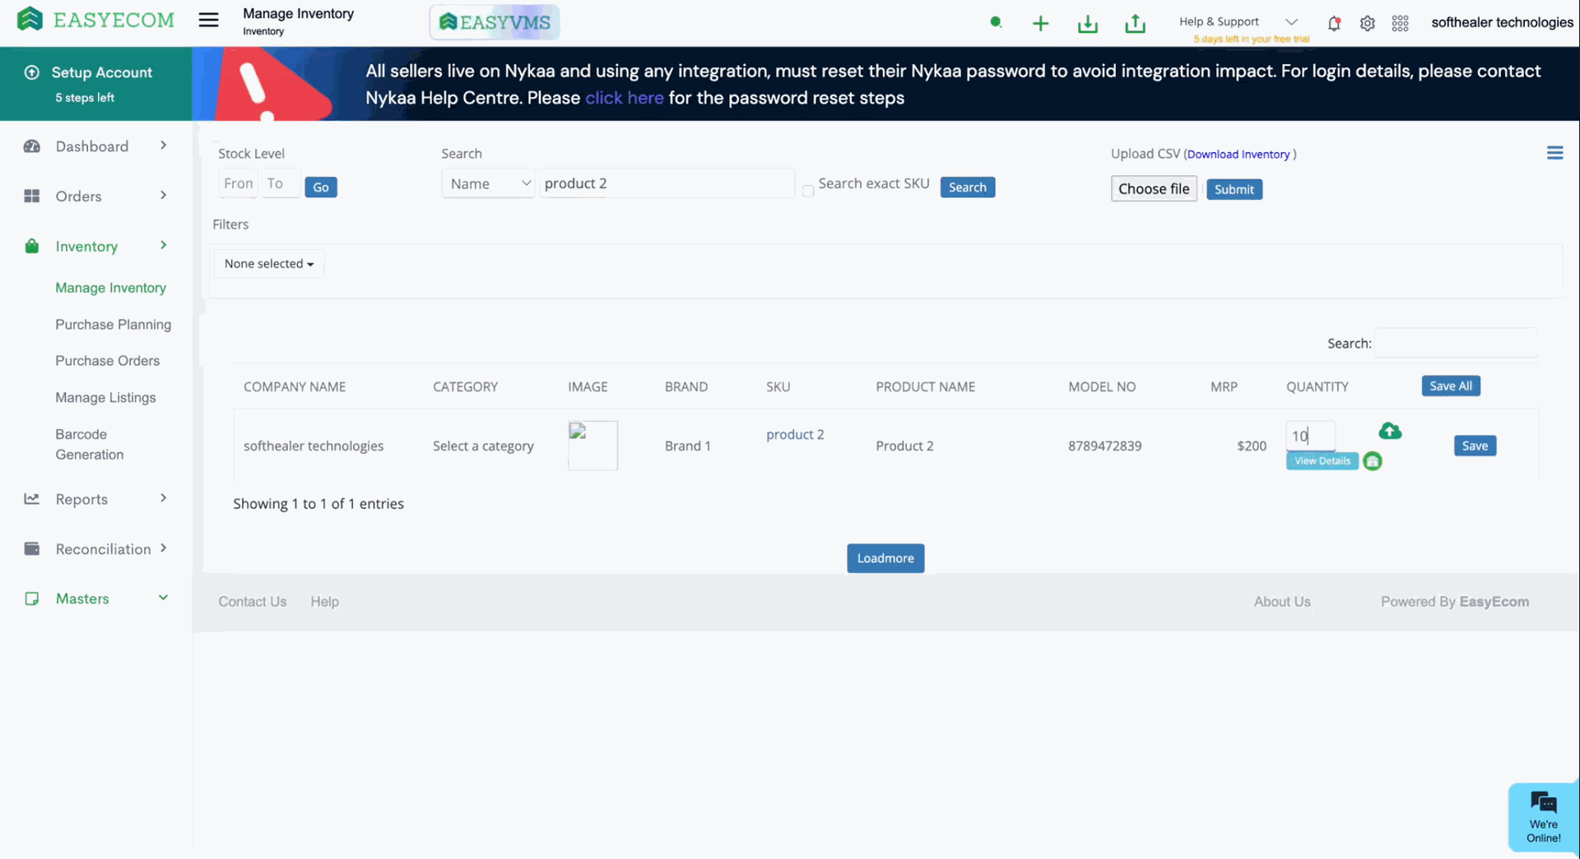Open Purchase Orders in the sidebar
The width and height of the screenshot is (1580, 859).
[x=108, y=361]
